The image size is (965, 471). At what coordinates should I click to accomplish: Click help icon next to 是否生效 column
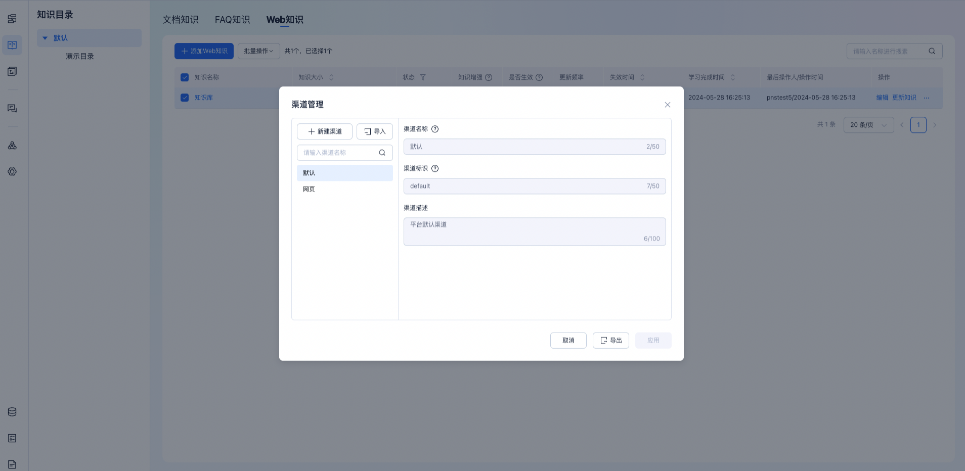[x=539, y=77]
